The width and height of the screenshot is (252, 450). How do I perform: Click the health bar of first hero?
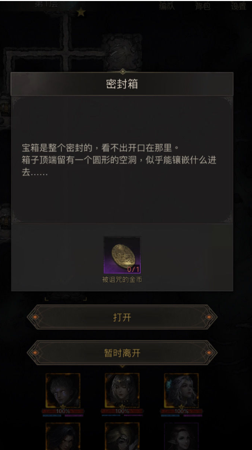pyautogui.click(x=63, y=411)
